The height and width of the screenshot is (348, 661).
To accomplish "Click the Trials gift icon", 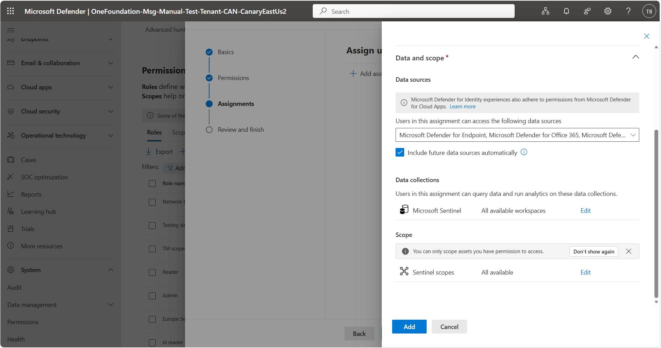I will (11, 229).
